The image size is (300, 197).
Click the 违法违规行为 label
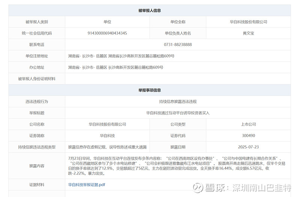37,101
